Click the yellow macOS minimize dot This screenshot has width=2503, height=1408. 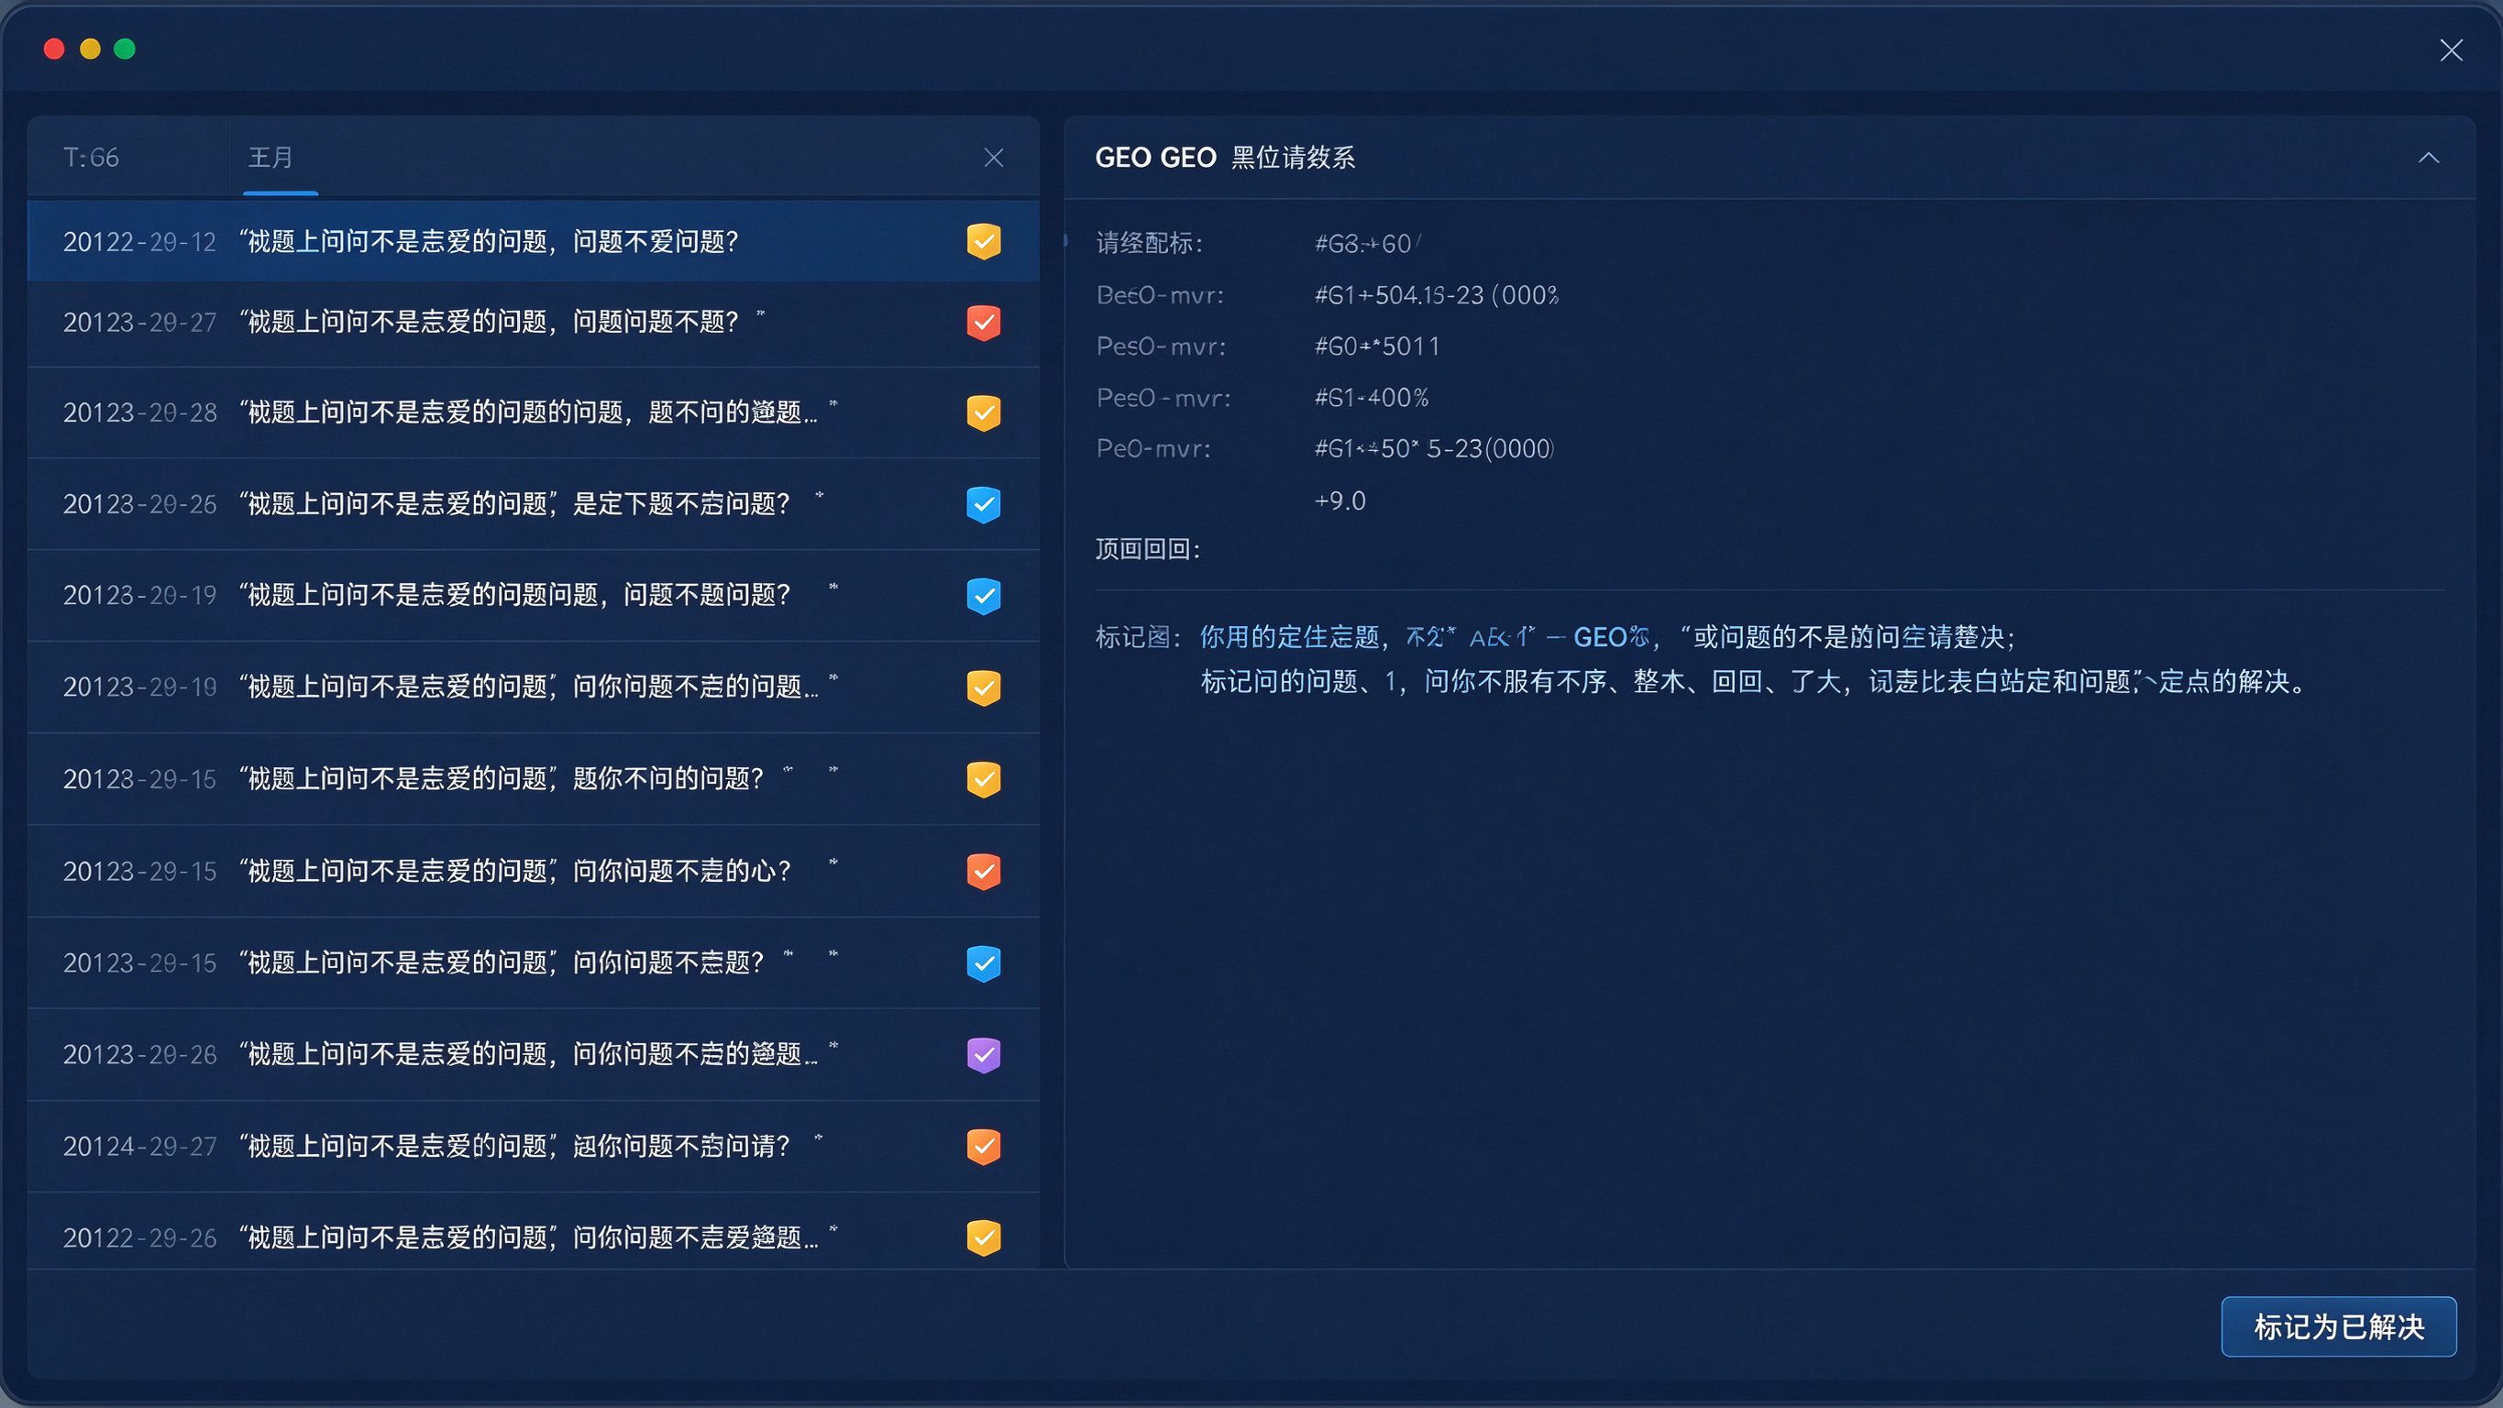pos(91,49)
